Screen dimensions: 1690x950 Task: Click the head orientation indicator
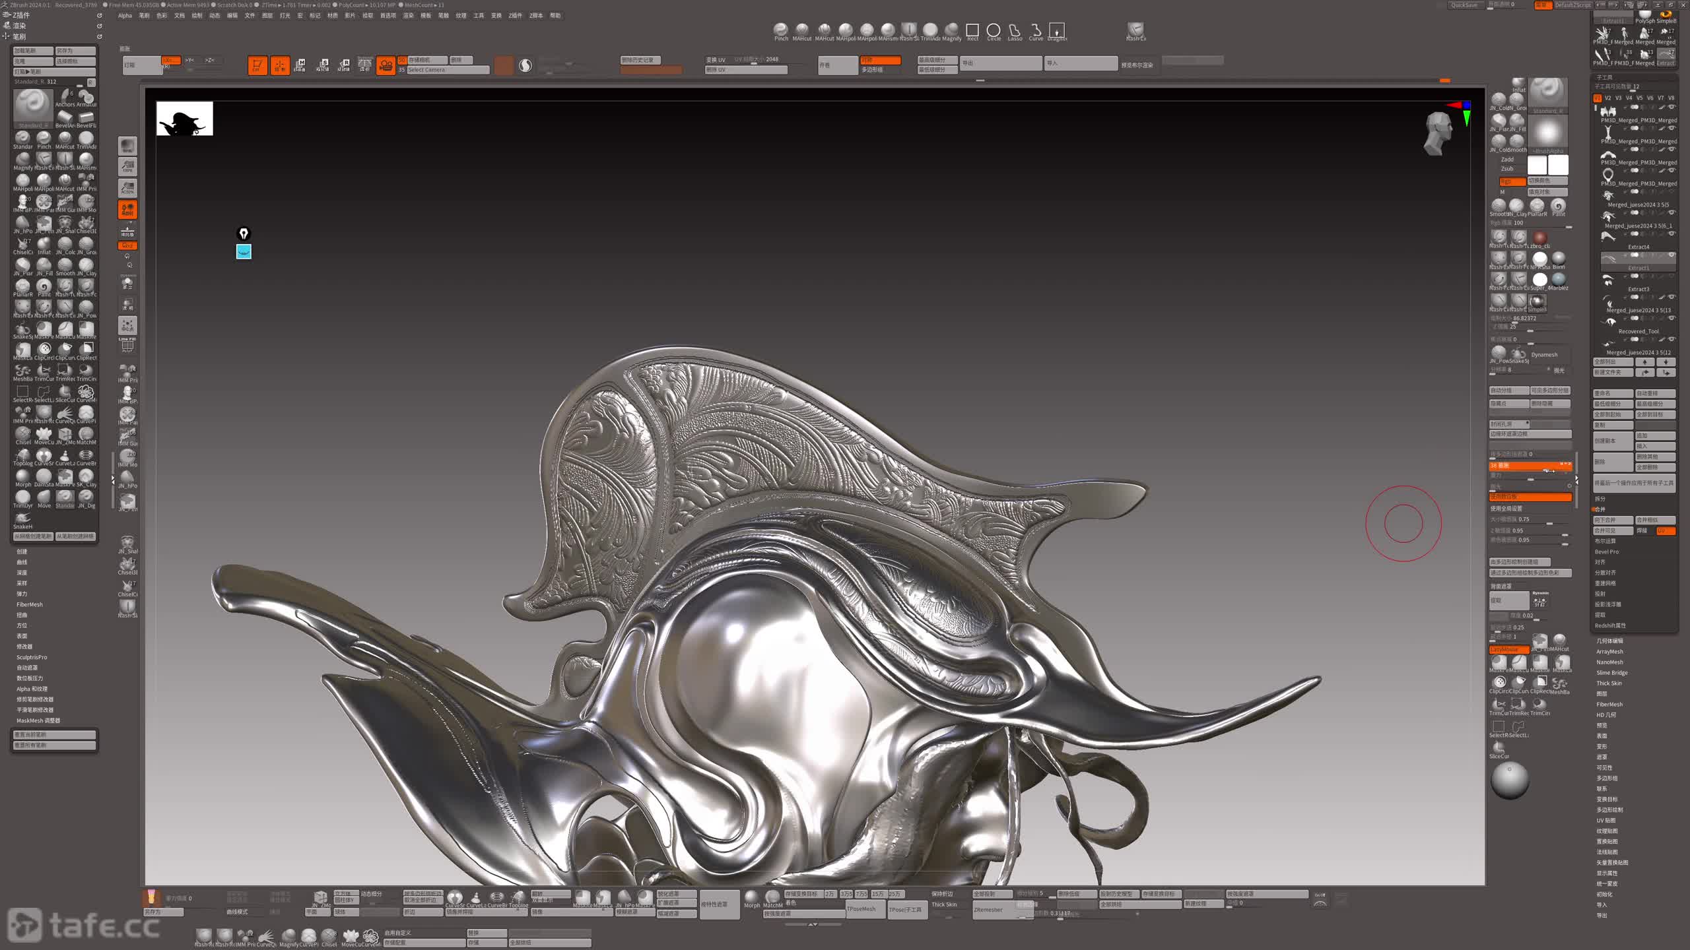pyautogui.click(x=1438, y=133)
